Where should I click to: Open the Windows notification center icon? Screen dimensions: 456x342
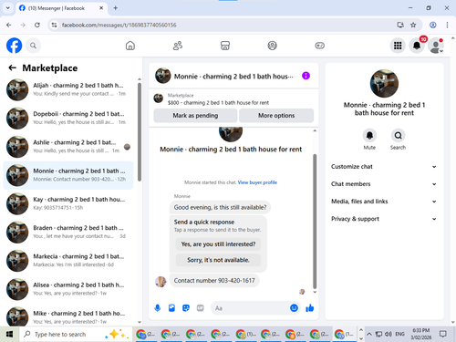tap(443, 334)
